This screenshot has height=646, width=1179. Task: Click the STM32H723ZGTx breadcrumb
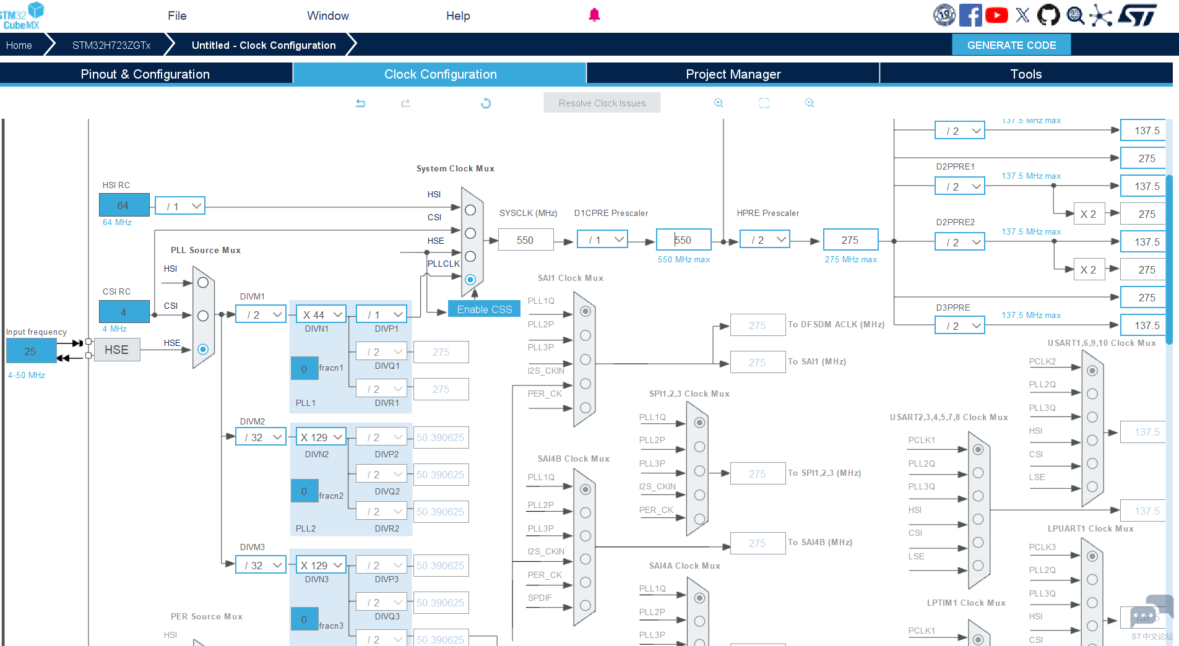coord(111,45)
